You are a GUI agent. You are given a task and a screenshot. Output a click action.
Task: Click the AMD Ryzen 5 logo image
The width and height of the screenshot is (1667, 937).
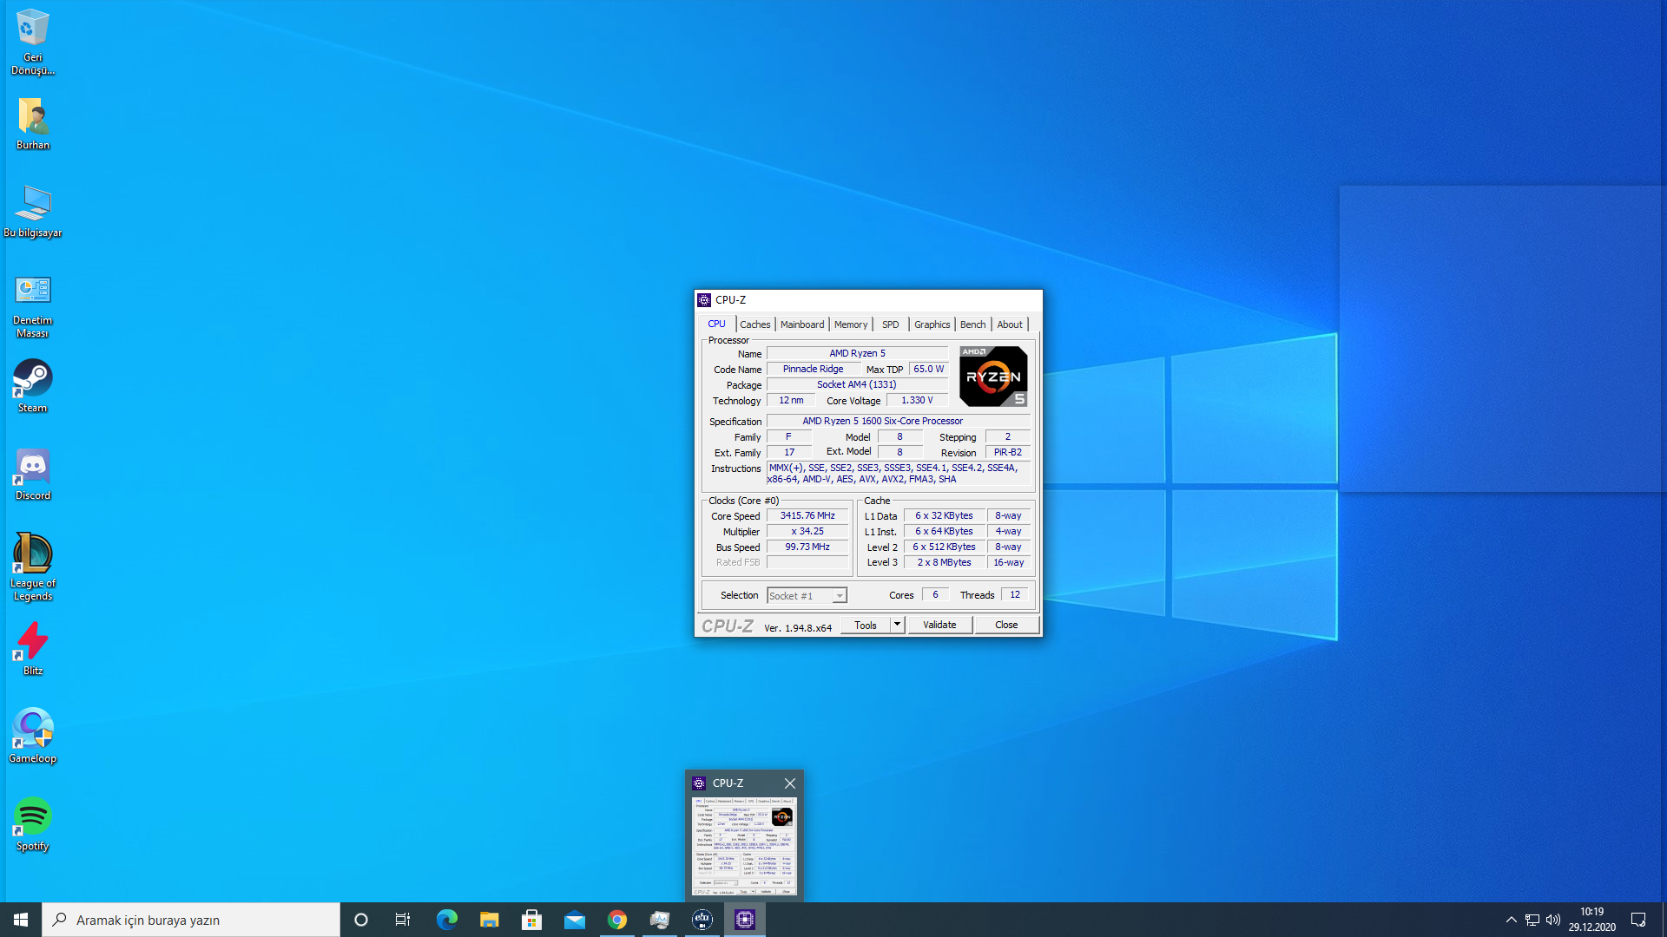(993, 376)
